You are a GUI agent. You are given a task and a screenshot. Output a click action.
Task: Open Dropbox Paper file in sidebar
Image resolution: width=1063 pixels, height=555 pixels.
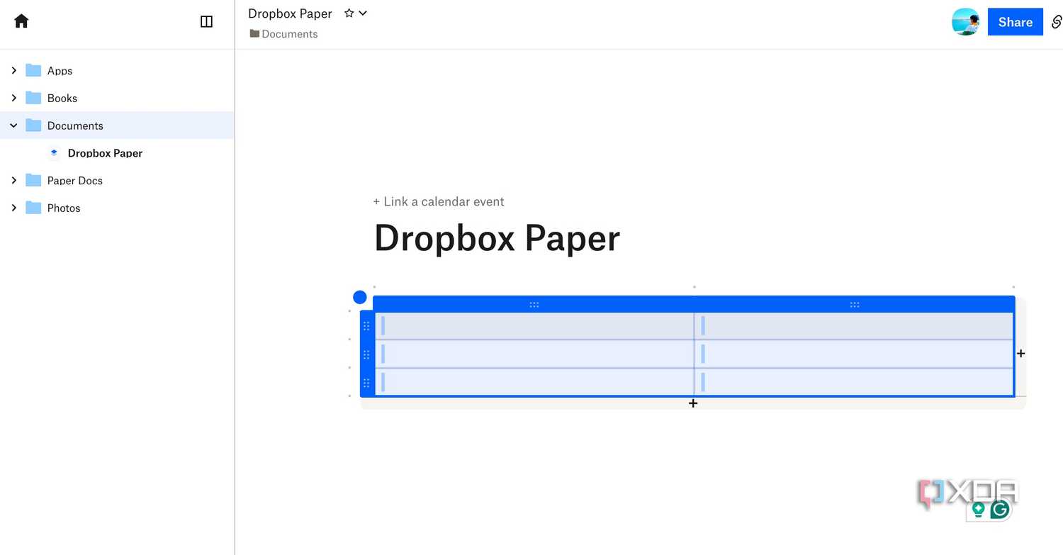[x=105, y=153]
